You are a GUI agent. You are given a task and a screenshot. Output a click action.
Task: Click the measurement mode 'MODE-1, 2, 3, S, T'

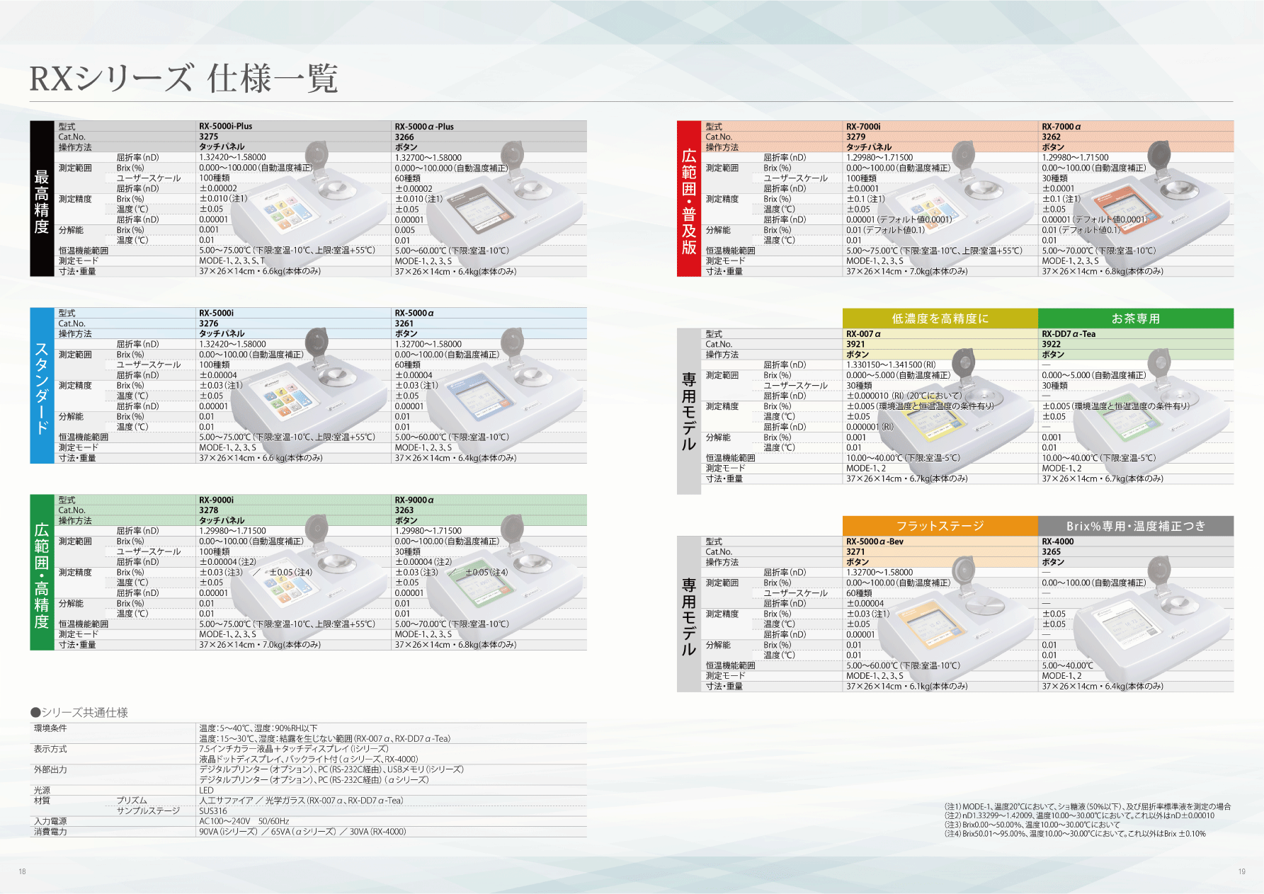click(232, 261)
